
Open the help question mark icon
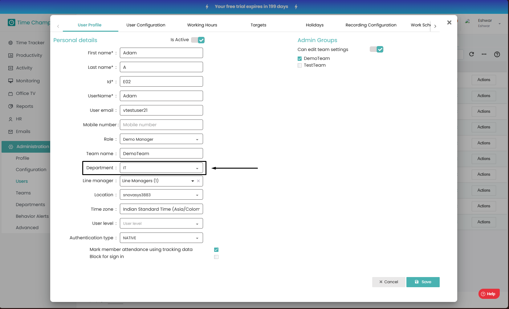click(x=497, y=54)
